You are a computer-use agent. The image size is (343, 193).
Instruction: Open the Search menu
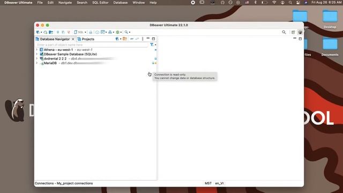(82, 3)
